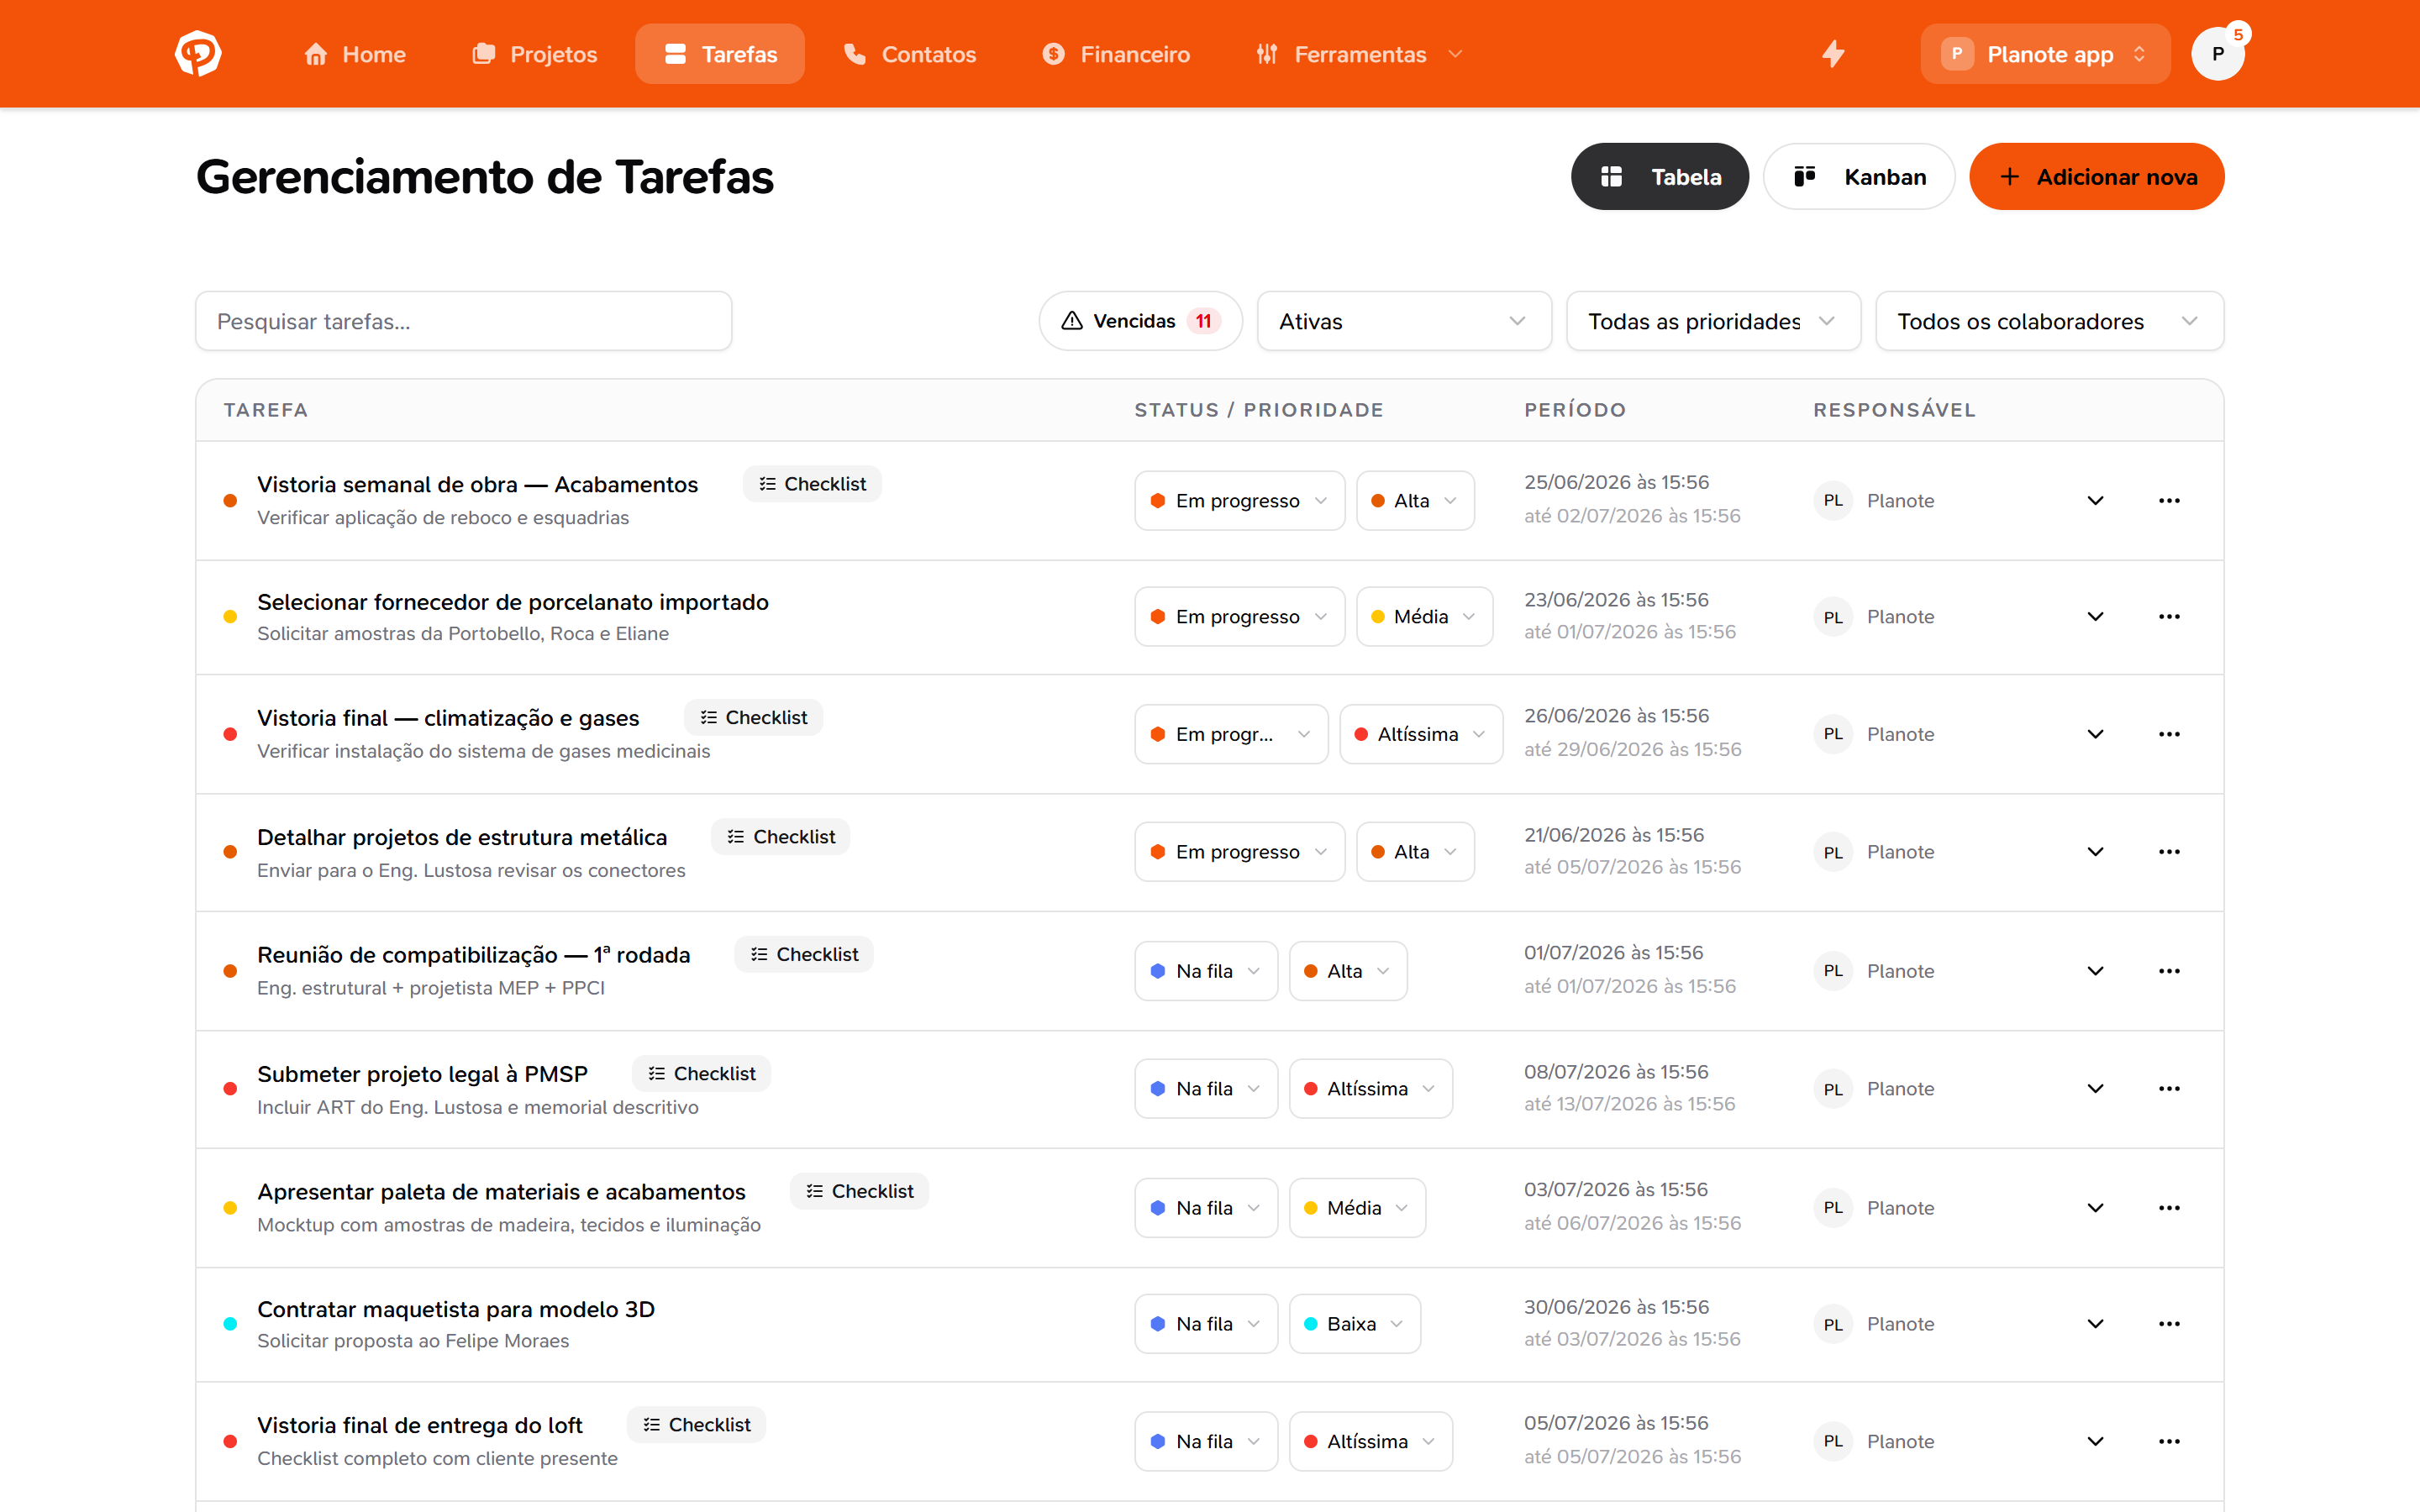Click period 25/06/2026 às 15:56
The image size is (2420, 1512).
(x=1617, y=483)
